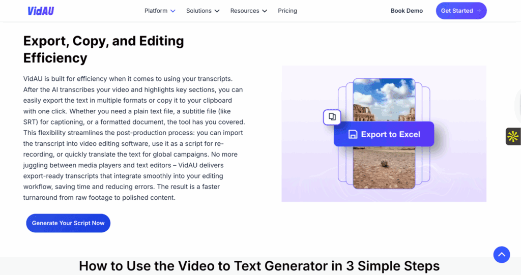Expand the Resources dropdown chevron

pos(264,11)
